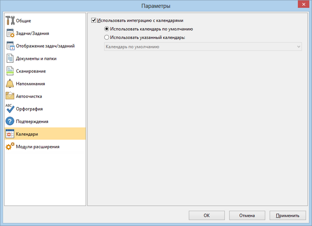
Task: Click the Отмена button
Action: tap(247, 216)
